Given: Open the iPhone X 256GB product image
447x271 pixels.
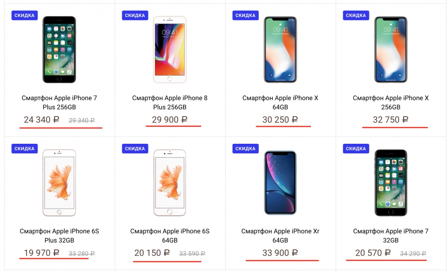Looking at the screenshot, I should 391,50.
